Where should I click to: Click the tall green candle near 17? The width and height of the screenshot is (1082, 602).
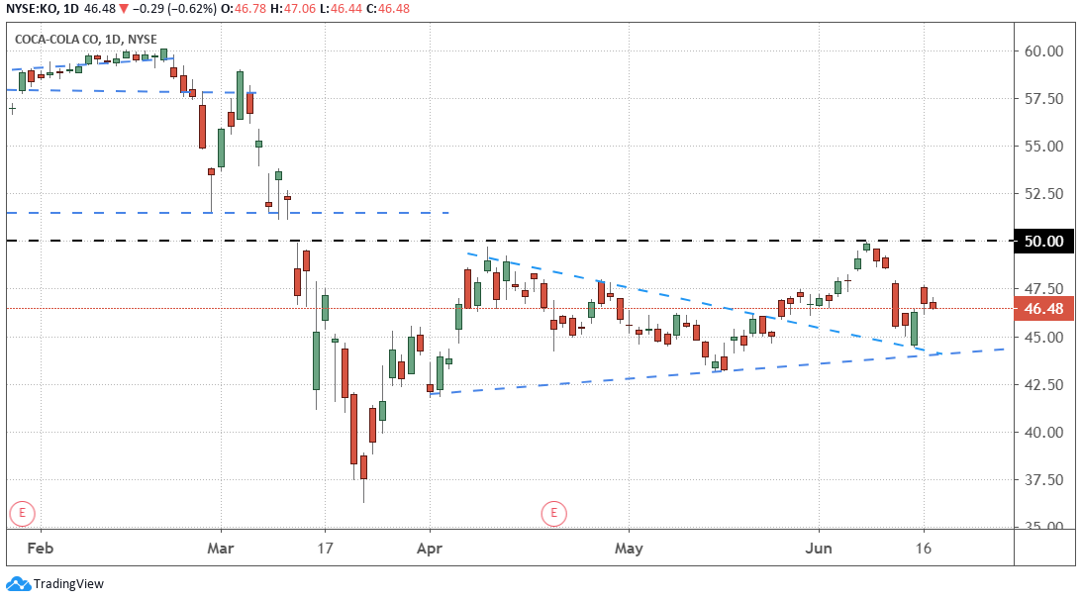pyautogui.click(x=317, y=360)
